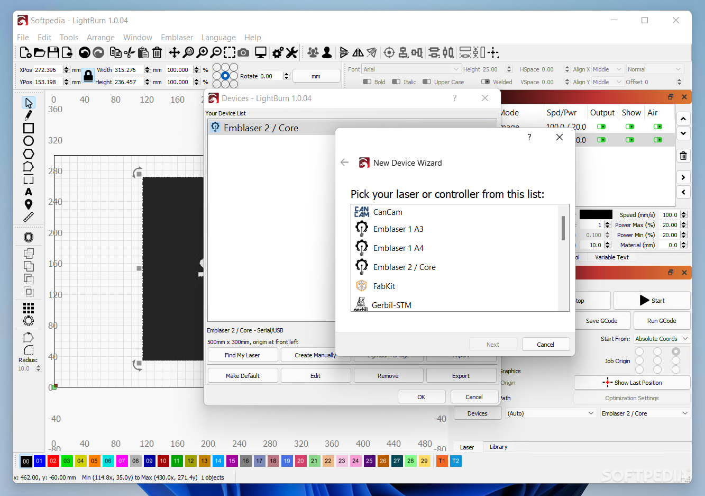Click the camera capture icon
705x496 pixels.
pyautogui.click(x=243, y=52)
